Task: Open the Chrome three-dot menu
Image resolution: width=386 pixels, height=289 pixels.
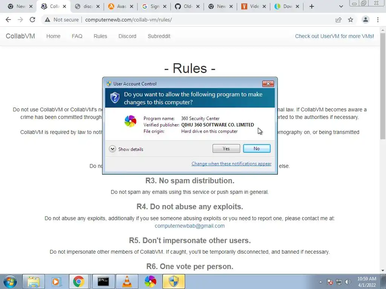Action: coord(378,20)
